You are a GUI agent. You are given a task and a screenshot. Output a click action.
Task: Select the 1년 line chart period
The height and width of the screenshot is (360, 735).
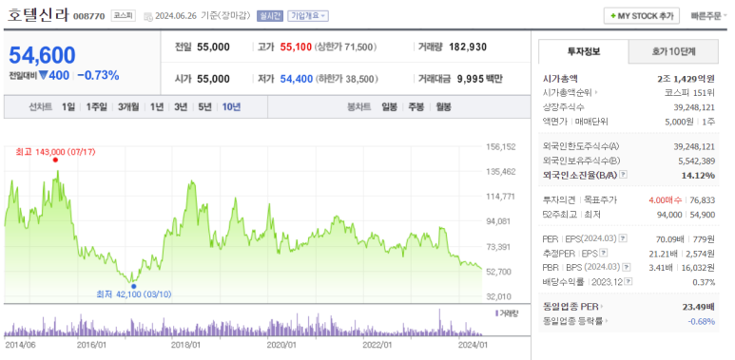coord(157,107)
